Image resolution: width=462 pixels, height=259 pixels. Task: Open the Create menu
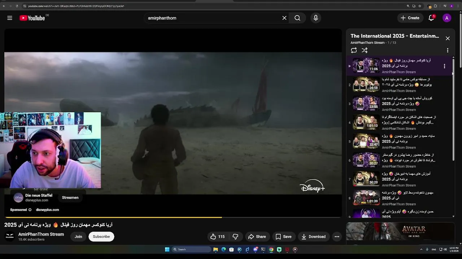pos(410,18)
